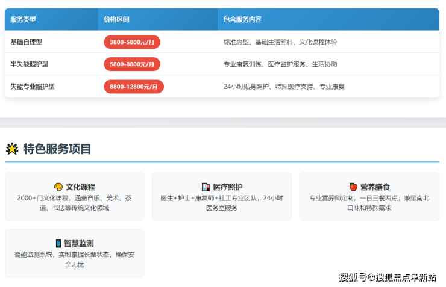
Task: Select the 基础自理型 row label
Action: pyautogui.click(x=27, y=42)
